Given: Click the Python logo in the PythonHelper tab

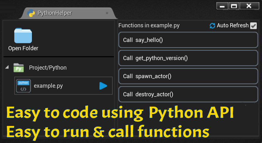Looking at the screenshot, I should click(x=31, y=13).
